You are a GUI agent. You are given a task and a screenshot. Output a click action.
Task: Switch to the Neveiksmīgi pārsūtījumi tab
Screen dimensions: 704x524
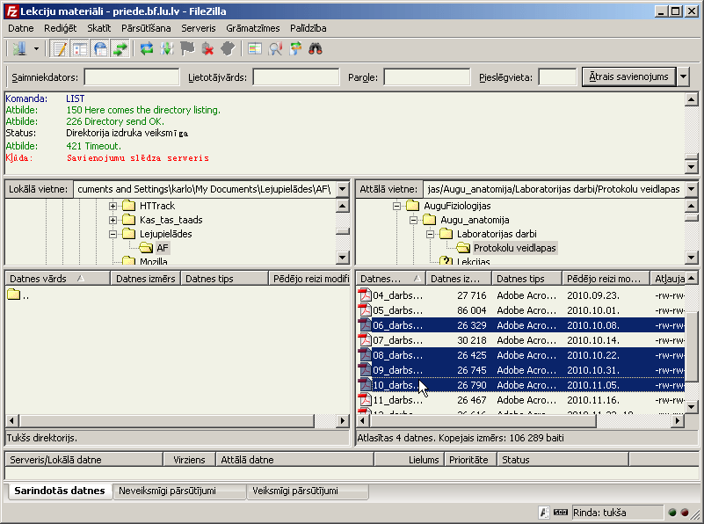[179, 491]
